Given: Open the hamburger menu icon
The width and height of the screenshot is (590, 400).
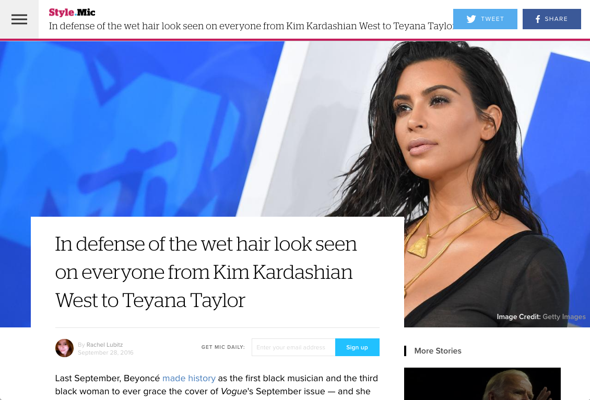Looking at the screenshot, I should pyautogui.click(x=19, y=19).
